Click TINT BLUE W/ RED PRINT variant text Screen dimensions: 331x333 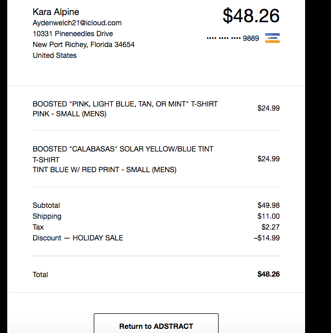(x=105, y=170)
